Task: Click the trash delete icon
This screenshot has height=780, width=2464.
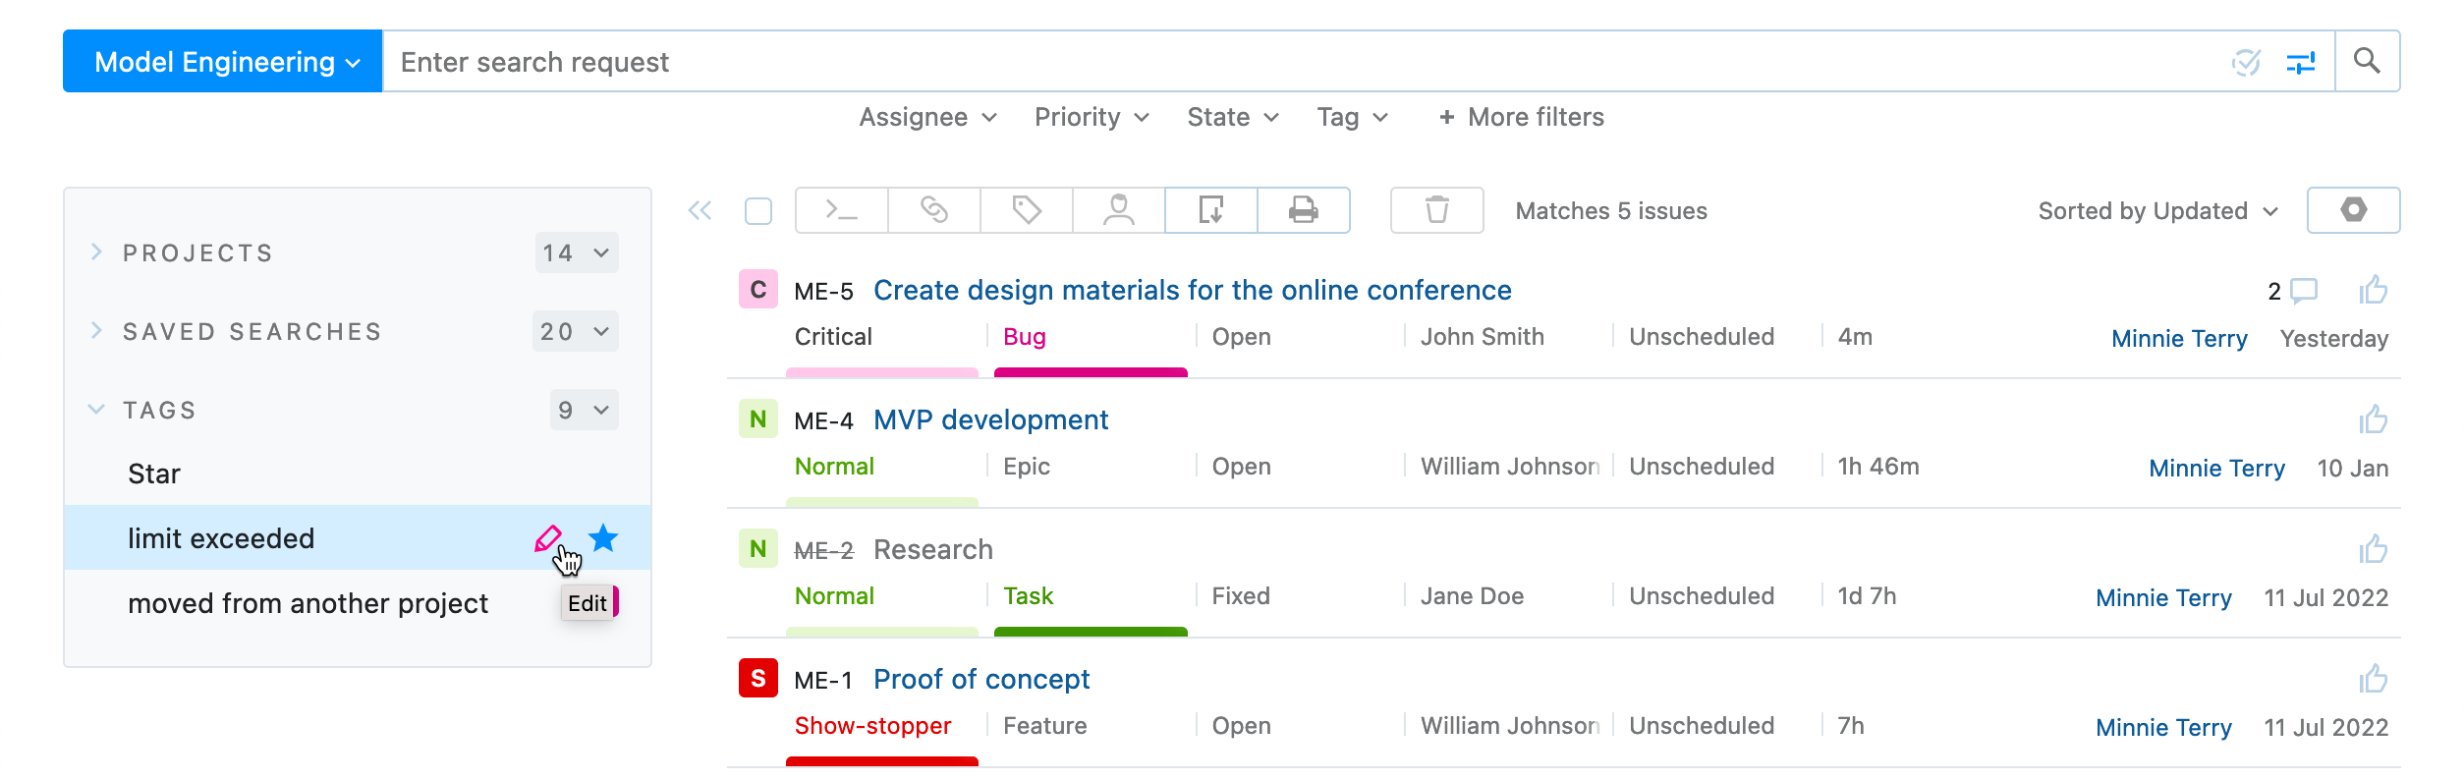Action: [x=1436, y=210]
